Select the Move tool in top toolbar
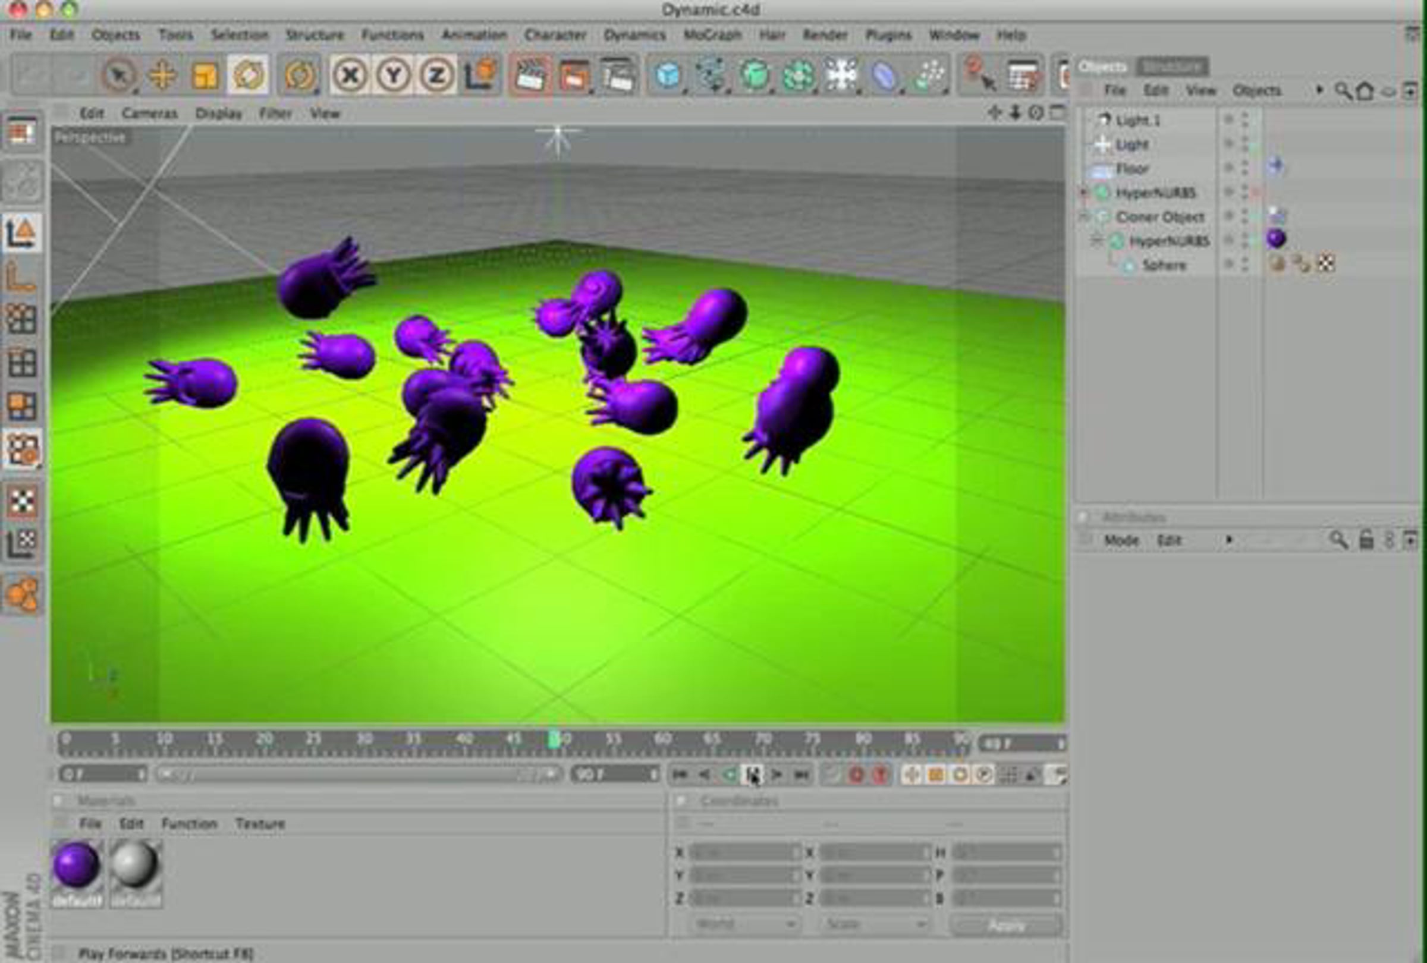The width and height of the screenshot is (1427, 963). 163,75
